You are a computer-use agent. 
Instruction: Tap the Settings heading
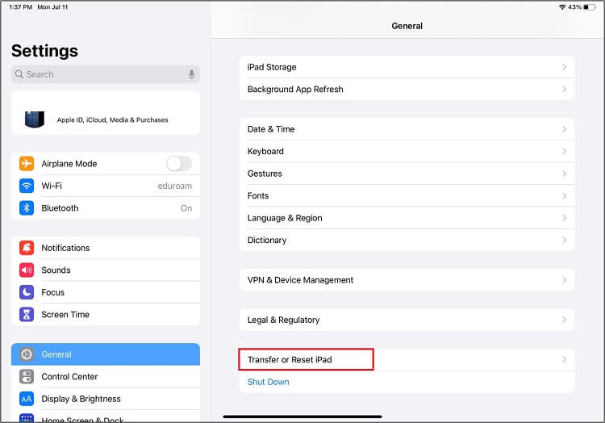pos(44,51)
